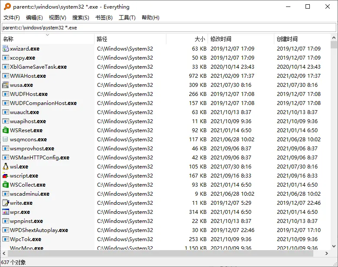Click the vertical scrollbar down arrow
This screenshot has width=338, height=267.
334,246
